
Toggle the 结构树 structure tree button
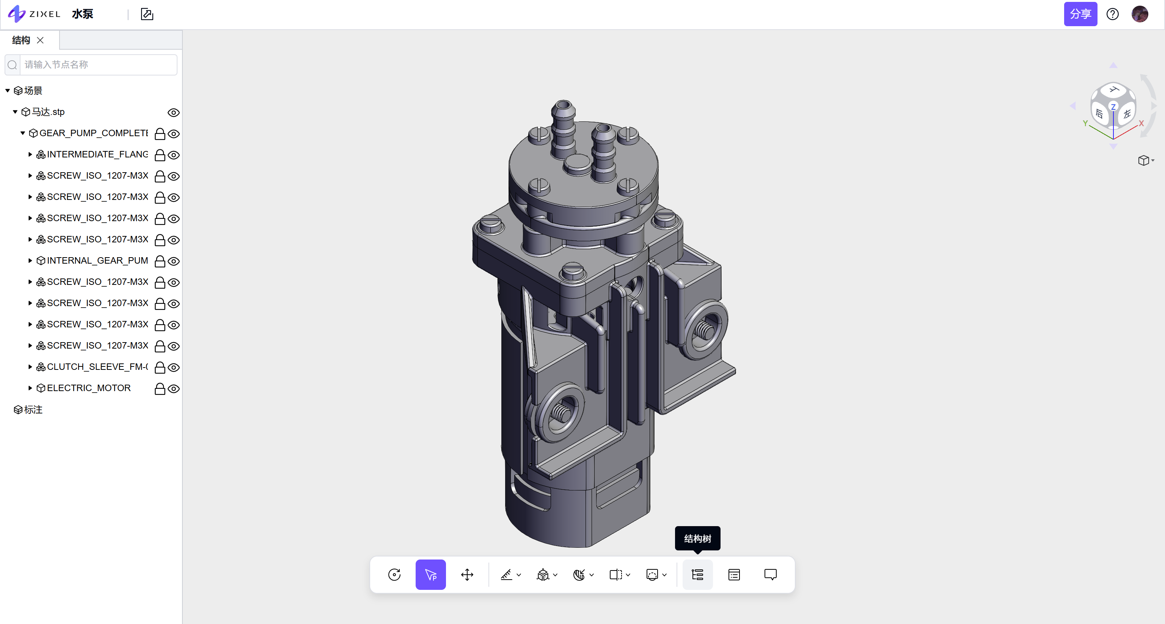tap(697, 575)
